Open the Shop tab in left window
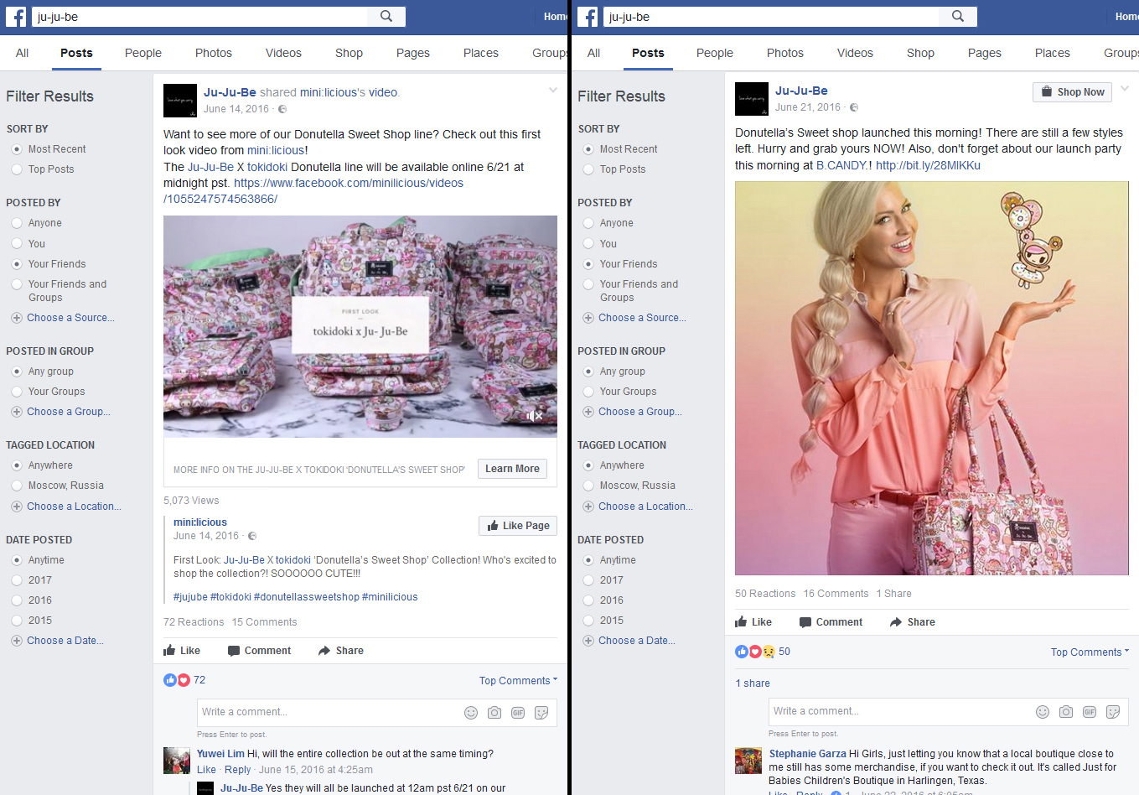The height and width of the screenshot is (795, 1139). [x=349, y=53]
